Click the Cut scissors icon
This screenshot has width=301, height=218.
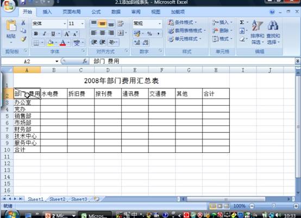(23, 23)
